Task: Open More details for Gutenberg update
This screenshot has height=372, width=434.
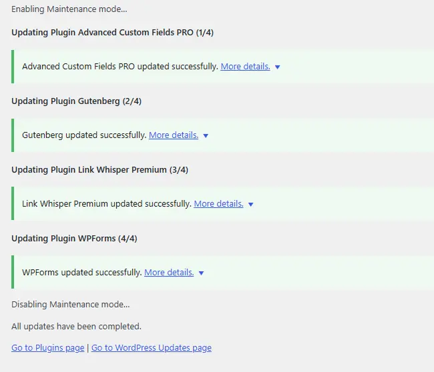Action: [x=174, y=135]
